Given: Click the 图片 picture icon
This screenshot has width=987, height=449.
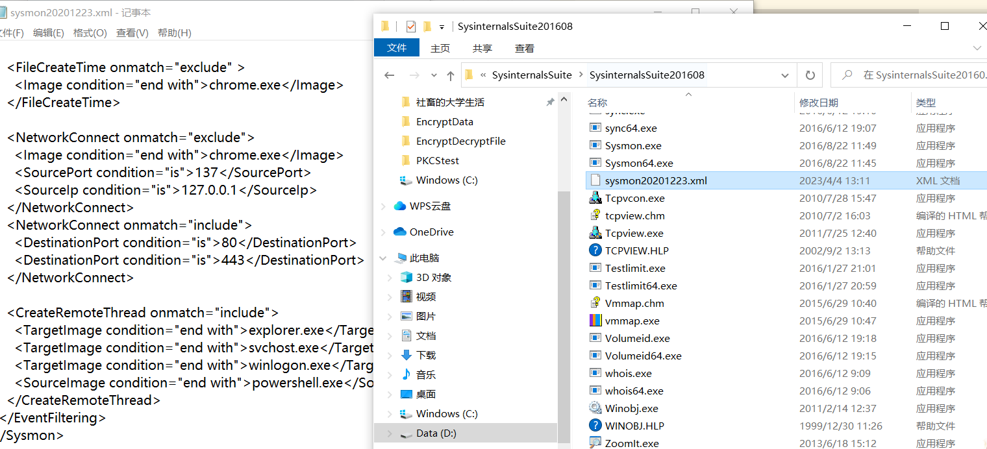Looking at the screenshot, I should point(406,317).
